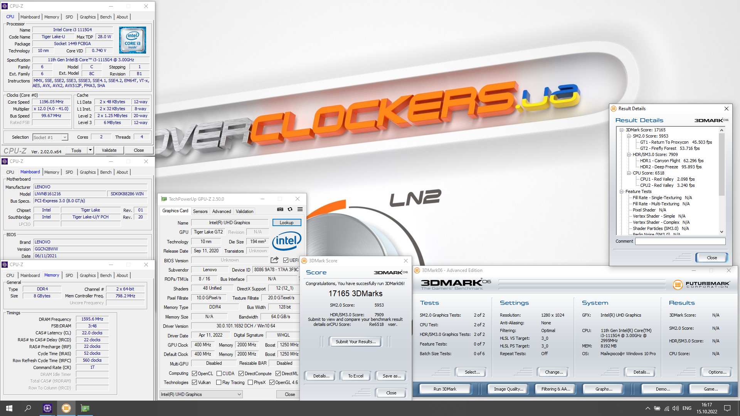The image size is (740, 416).
Task: Select the SPD tab in the Mainboard CPU-Z window
Action: tap(69, 172)
